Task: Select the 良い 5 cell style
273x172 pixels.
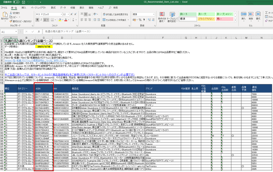Action: 188,14
